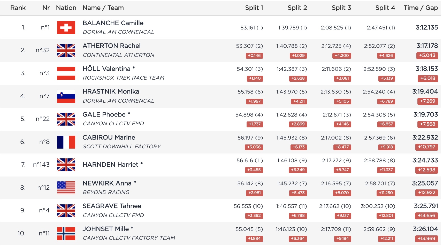Viewport: 443px width, 246px height.
Task: Click the +13.969 final gap badge
Action: [x=426, y=239]
